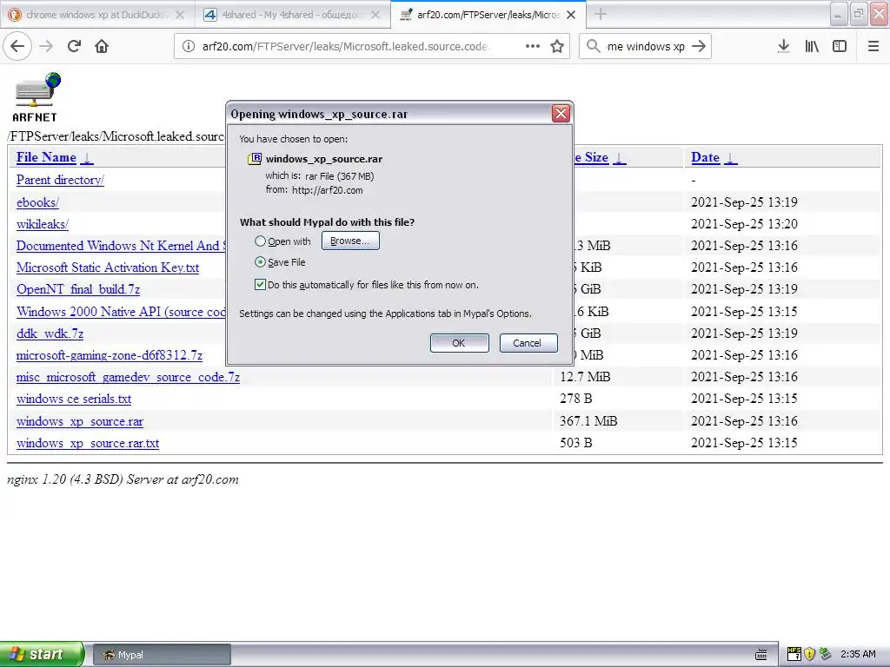Click the 2:35 AM system clock
This screenshot has width=890, height=667.
tap(858, 654)
